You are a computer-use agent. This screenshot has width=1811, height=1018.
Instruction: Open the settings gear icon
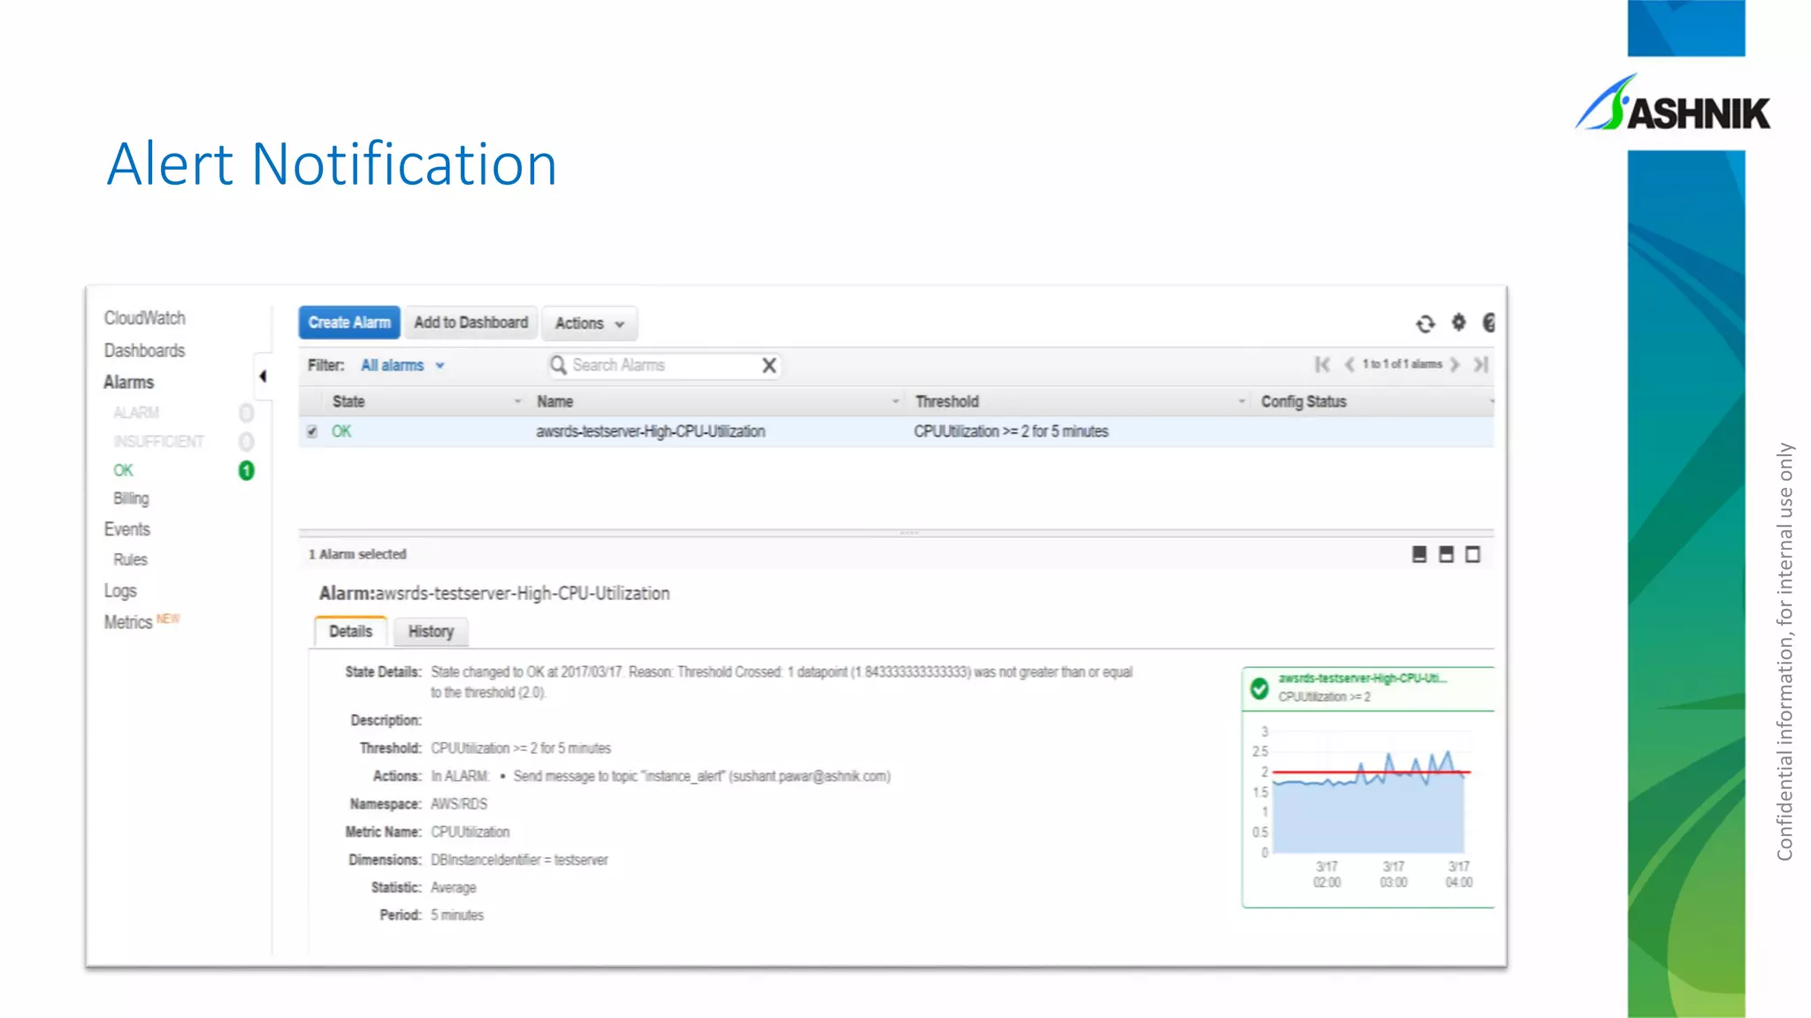pyautogui.click(x=1458, y=323)
